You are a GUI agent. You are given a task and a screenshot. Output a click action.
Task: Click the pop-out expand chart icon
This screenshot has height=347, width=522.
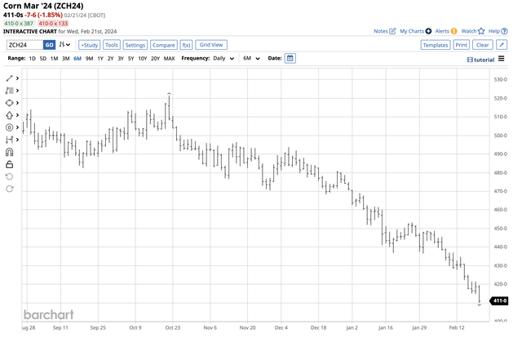[502, 45]
